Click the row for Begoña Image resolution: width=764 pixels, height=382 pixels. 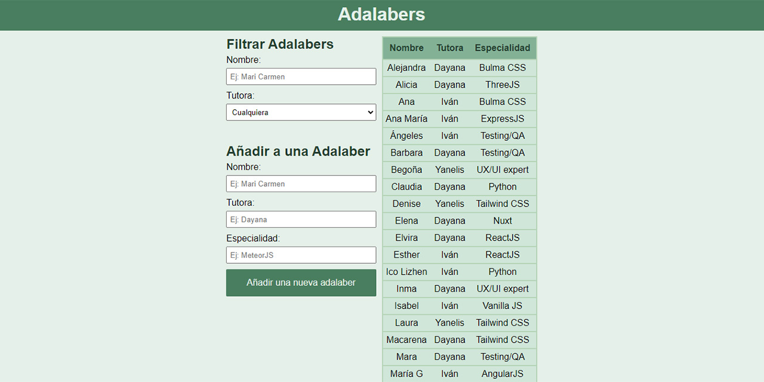[460, 170]
